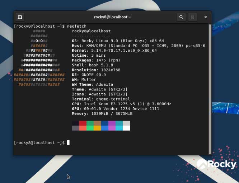Select the GPU: 00:01.0 Vendor line
The height and width of the screenshot is (183, 239).
pyautogui.click(x=116, y=109)
